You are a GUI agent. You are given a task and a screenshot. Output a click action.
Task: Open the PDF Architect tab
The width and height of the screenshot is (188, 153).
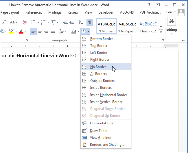pyautogui.click(x=150, y=12)
